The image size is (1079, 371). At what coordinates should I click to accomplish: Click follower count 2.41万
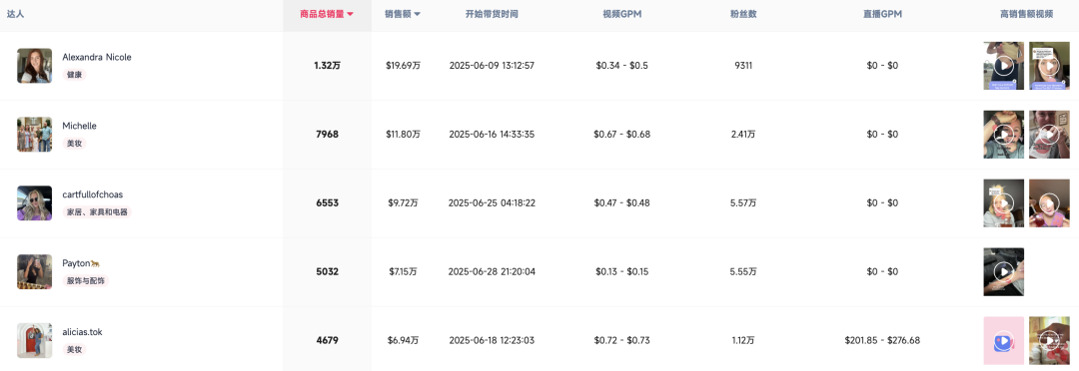743,134
